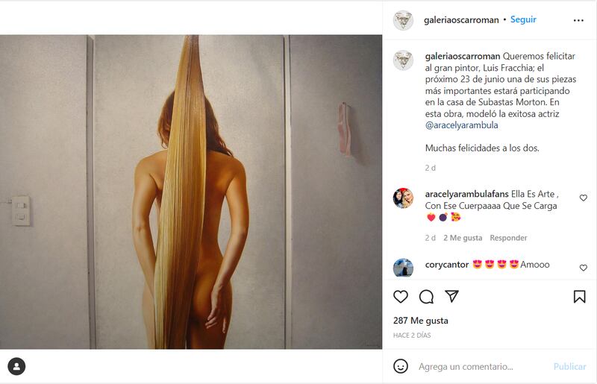Click the galeriaoscarroman header avatar
This screenshot has width=597, height=384.
point(403,20)
